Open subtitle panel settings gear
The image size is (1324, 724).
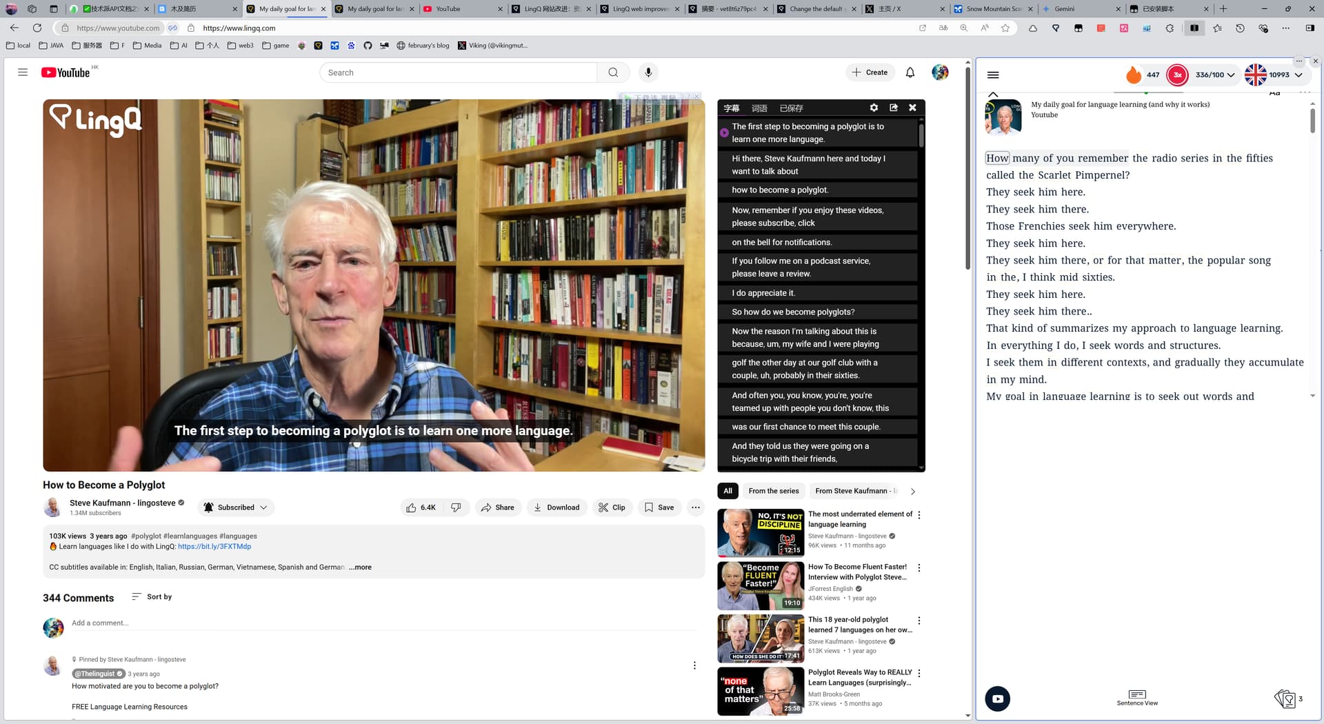pyautogui.click(x=874, y=108)
